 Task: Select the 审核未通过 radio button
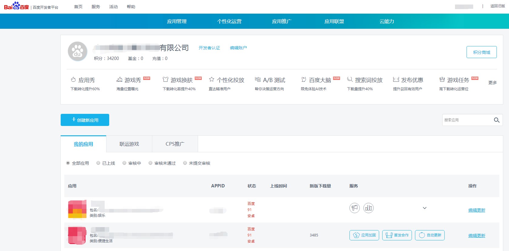[150, 163]
